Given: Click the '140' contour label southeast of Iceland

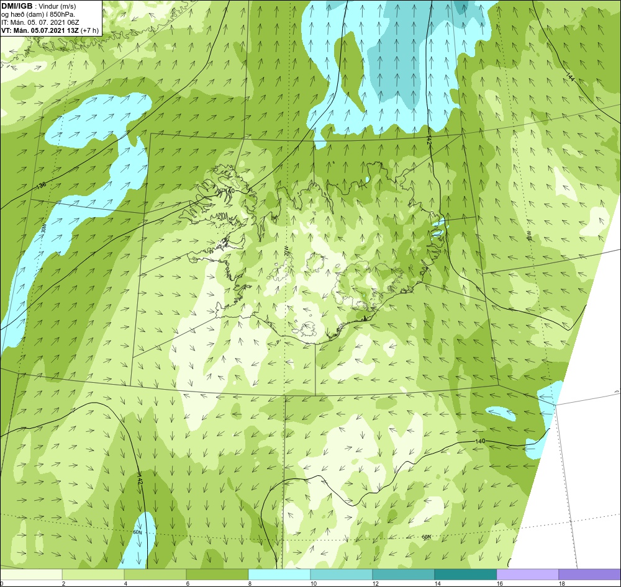Looking at the screenshot, I should tap(479, 441).
